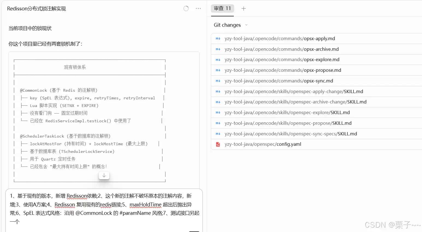
Task: Click markdown icon beside openspec-archive-change SKILL.md
Action: (218, 102)
